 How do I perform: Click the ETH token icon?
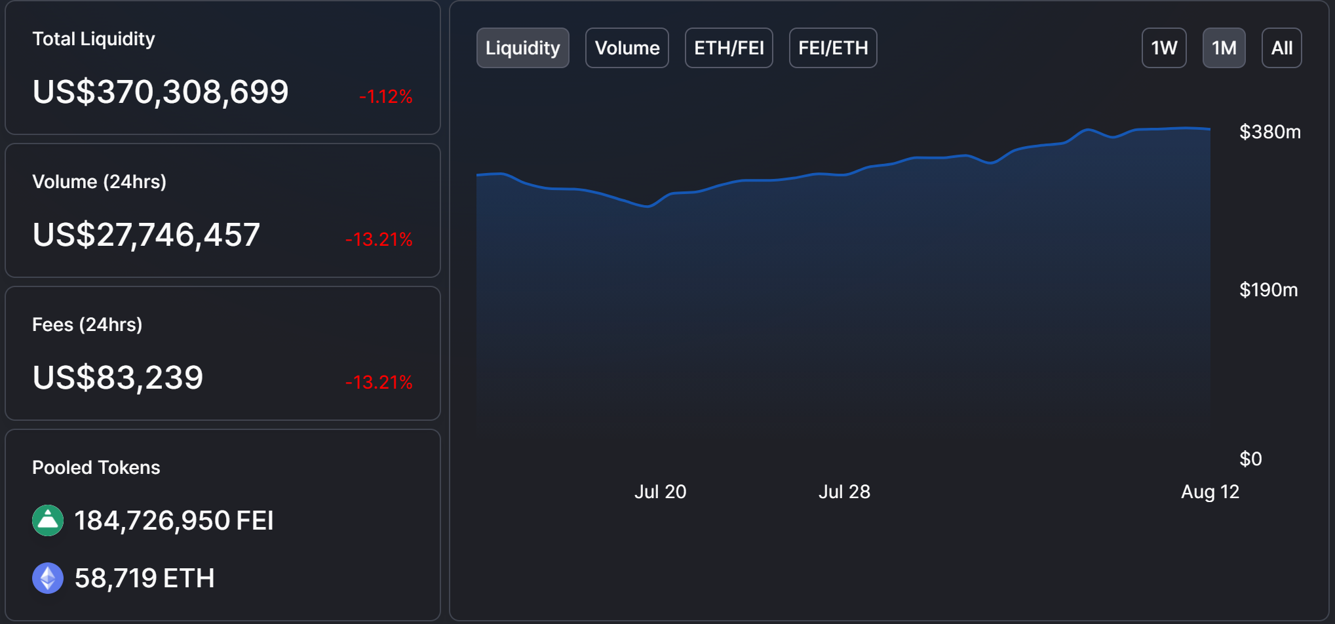(48, 578)
